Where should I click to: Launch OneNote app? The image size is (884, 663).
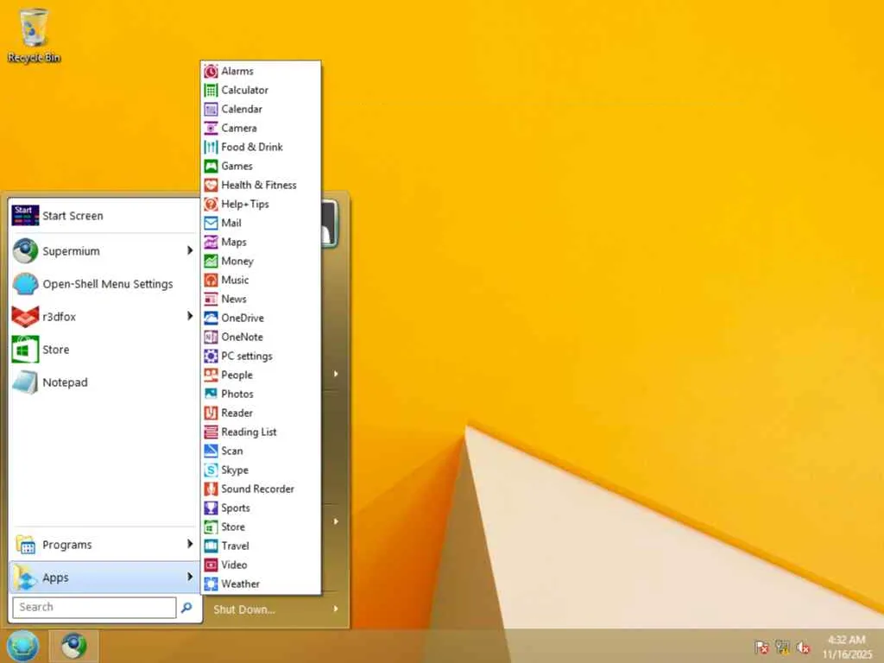coord(261,338)
